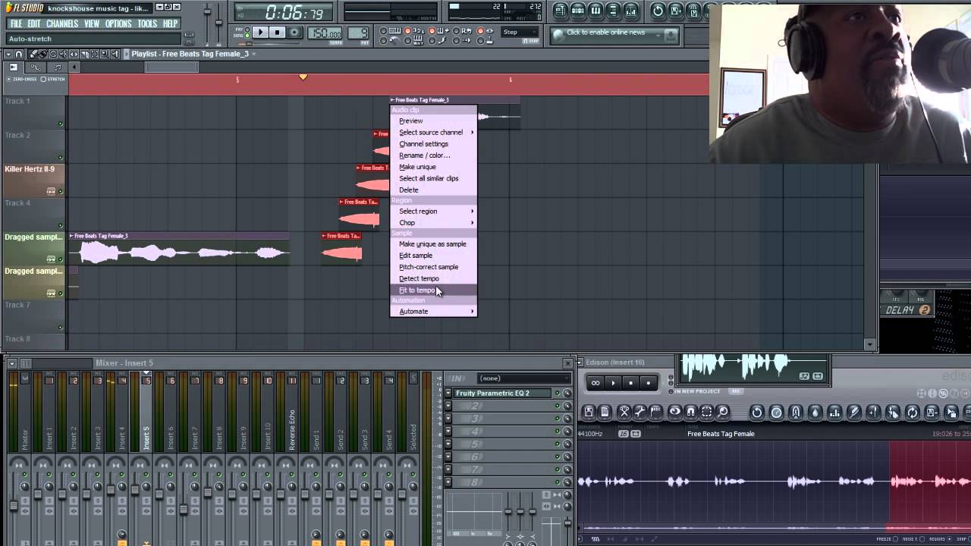Open the piano roll from top toolbar

point(595,11)
